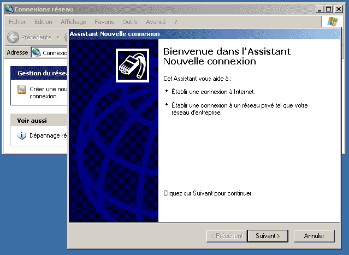This screenshot has height=255, width=349.
Task: Minimize the Connexions réseau window
Action: pyautogui.click(x=319, y=9)
